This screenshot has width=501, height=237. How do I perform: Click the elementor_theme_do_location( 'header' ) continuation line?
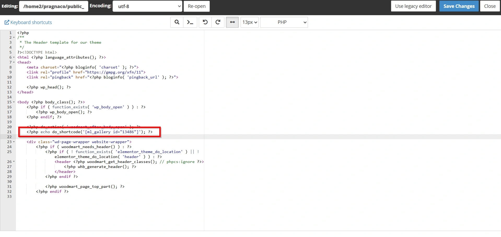pos(108,157)
